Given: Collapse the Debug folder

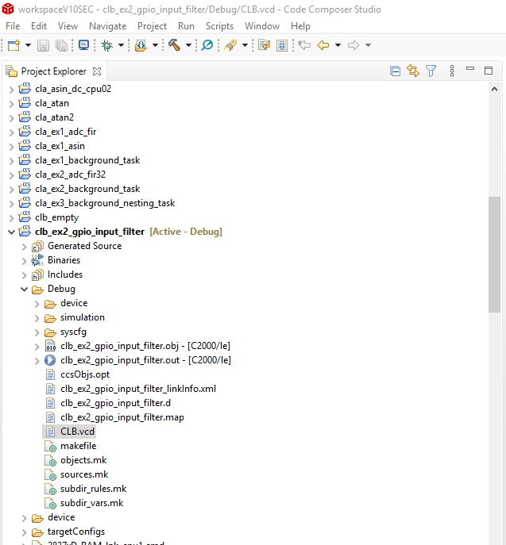Looking at the screenshot, I should coord(24,289).
